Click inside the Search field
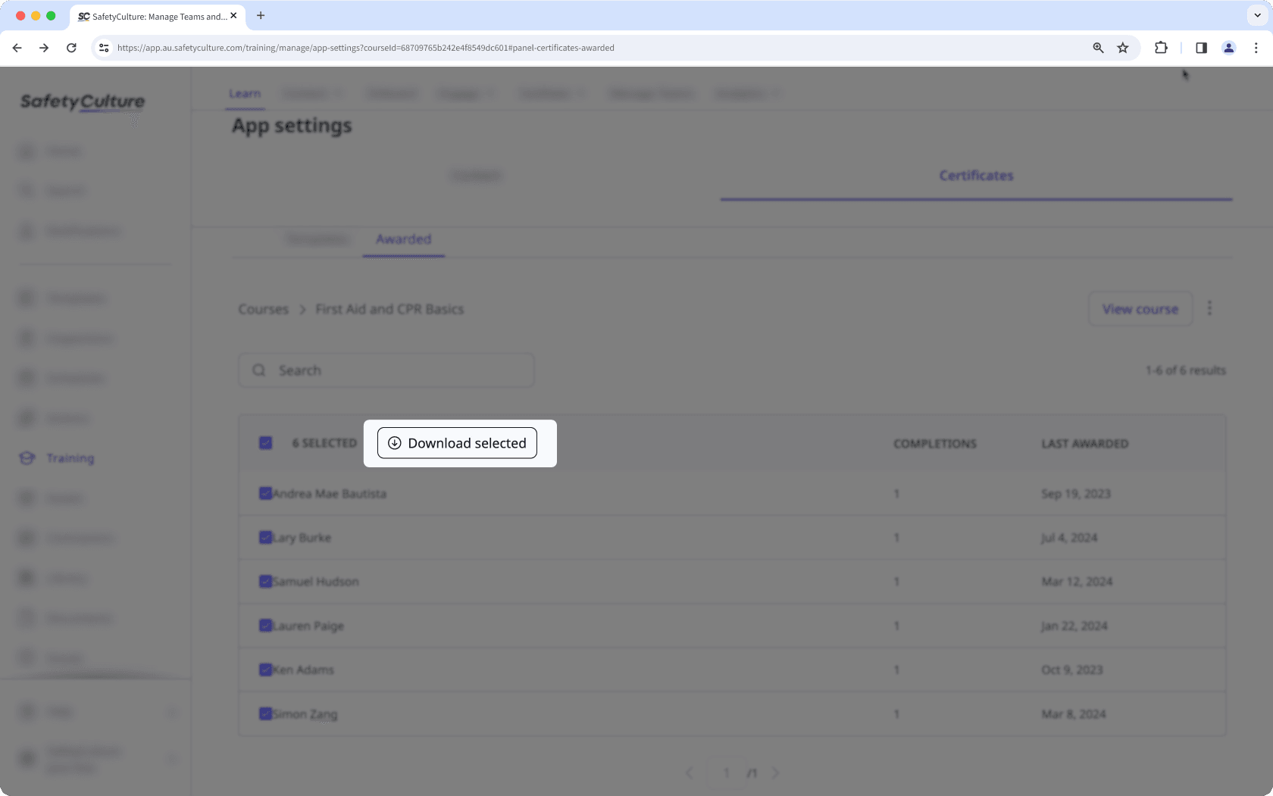Image resolution: width=1273 pixels, height=796 pixels. [x=386, y=370]
